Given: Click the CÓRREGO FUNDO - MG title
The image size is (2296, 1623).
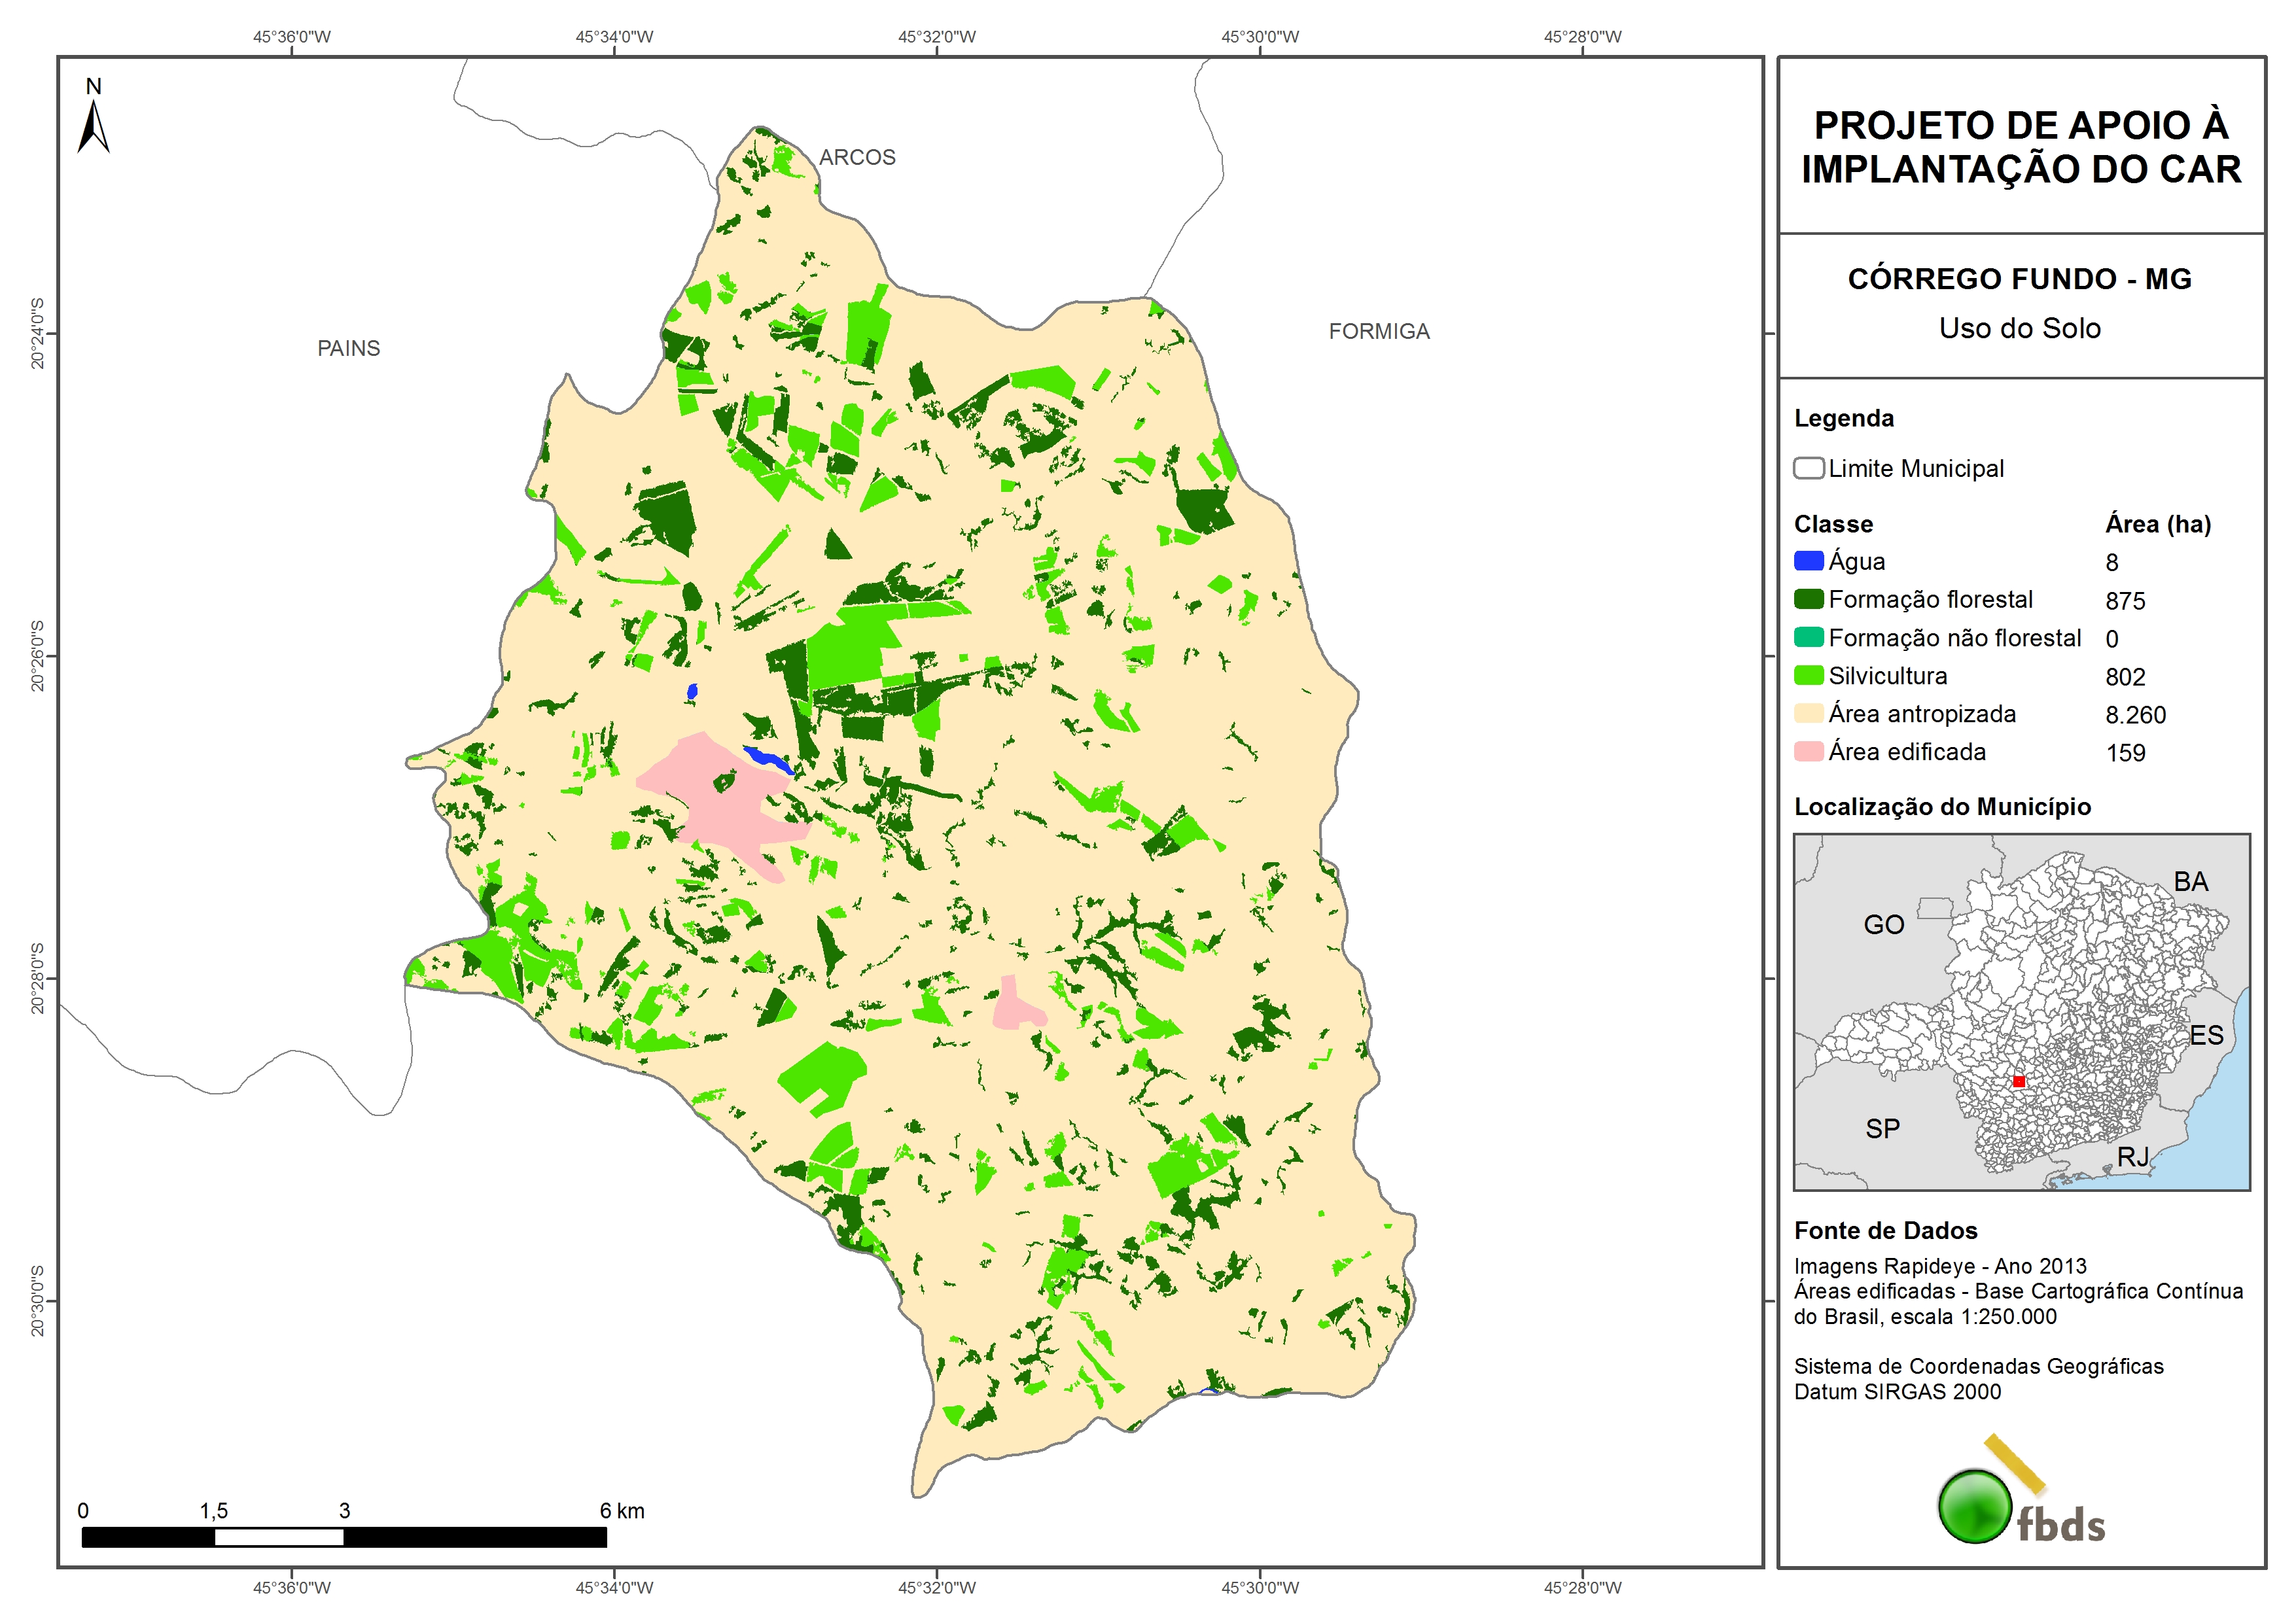Looking at the screenshot, I should (2019, 279).
